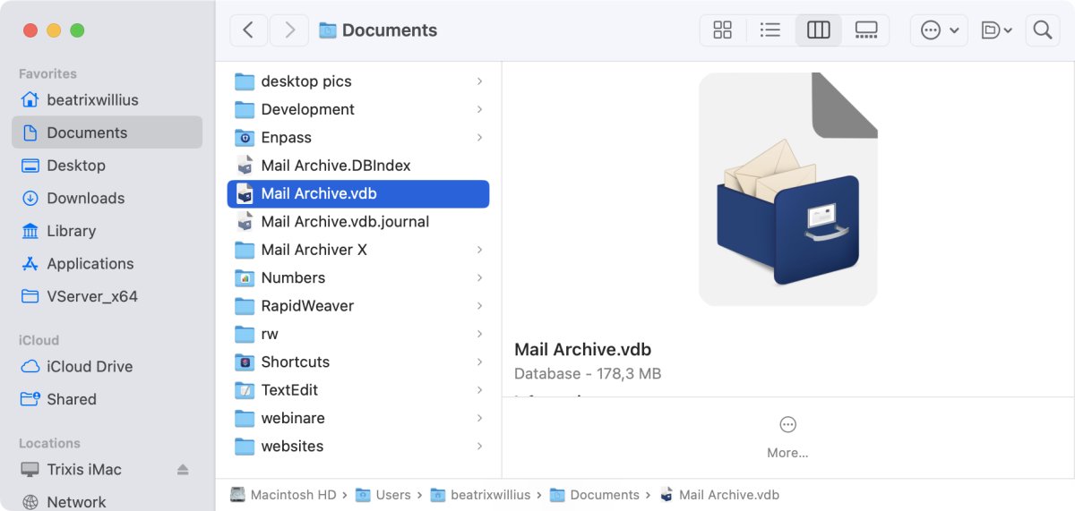Go back with the back chevron button
The image size is (1075, 511).
(249, 30)
